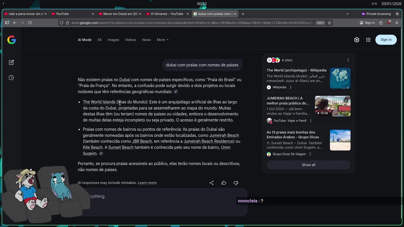This screenshot has height=227, width=404.
Task: Expand the More search filters dropdown
Action: coord(163,40)
